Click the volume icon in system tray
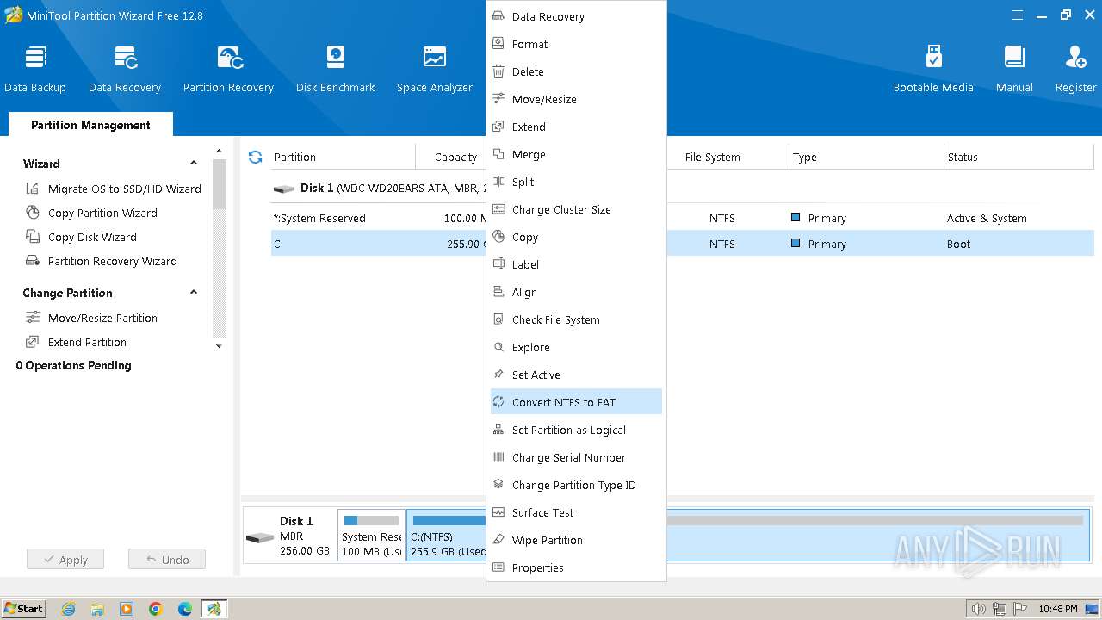The width and height of the screenshot is (1102, 620). pos(977,609)
